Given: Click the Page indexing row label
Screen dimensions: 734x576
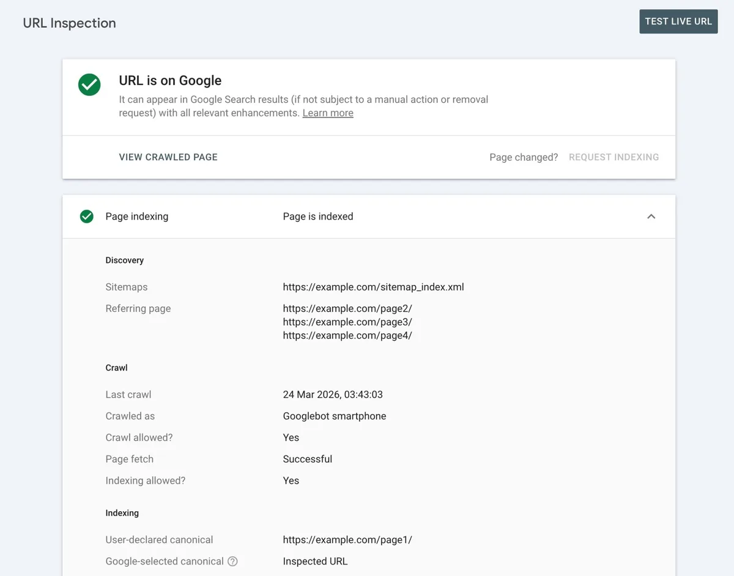Looking at the screenshot, I should pyautogui.click(x=137, y=216).
